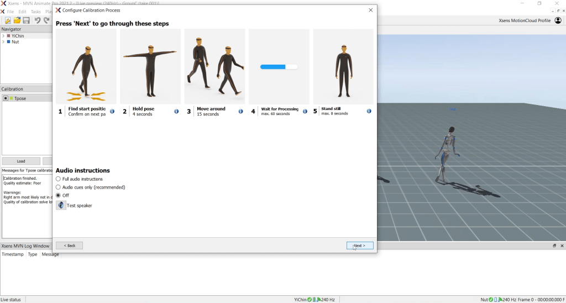
Task: Open info icon for Find start position step
Action: tap(112, 111)
